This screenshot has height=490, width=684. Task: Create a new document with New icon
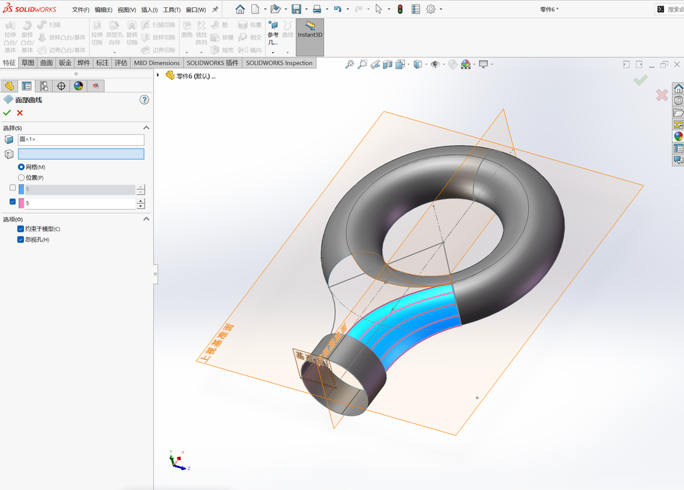[x=255, y=9]
